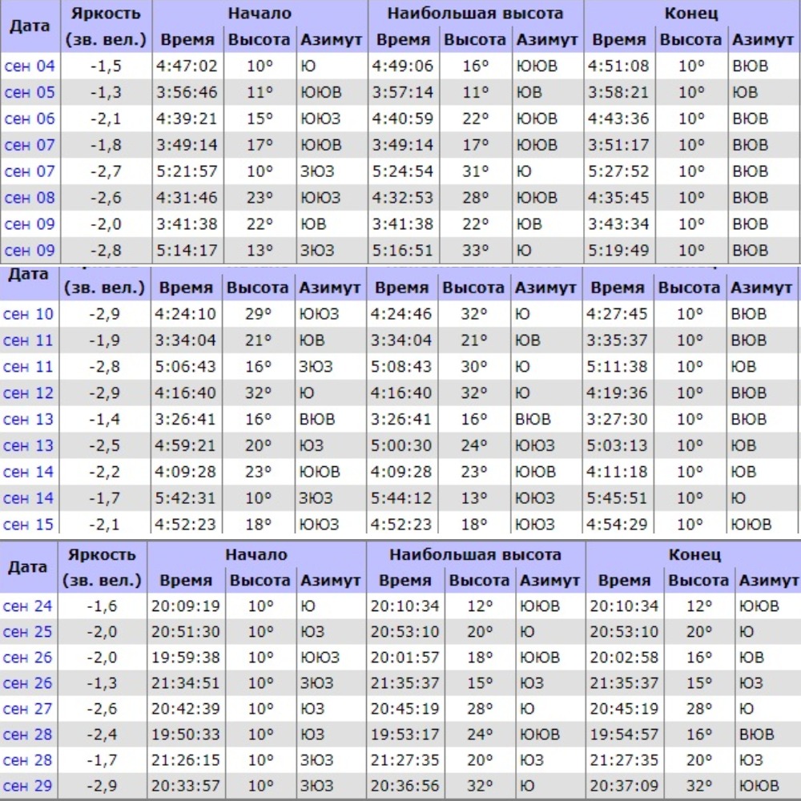Click the peak time 5:44:12
This screenshot has width=801, height=801.
pyautogui.click(x=401, y=498)
